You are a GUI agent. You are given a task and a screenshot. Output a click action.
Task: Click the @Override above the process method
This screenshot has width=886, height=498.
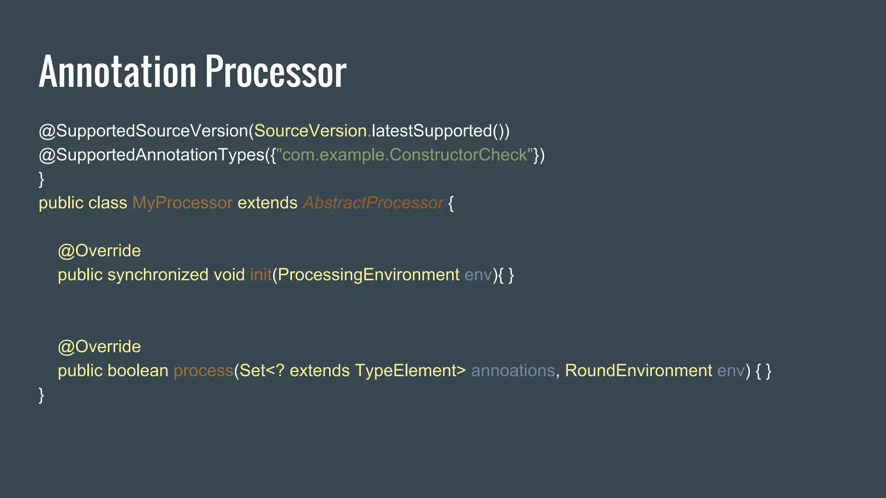pos(100,347)
